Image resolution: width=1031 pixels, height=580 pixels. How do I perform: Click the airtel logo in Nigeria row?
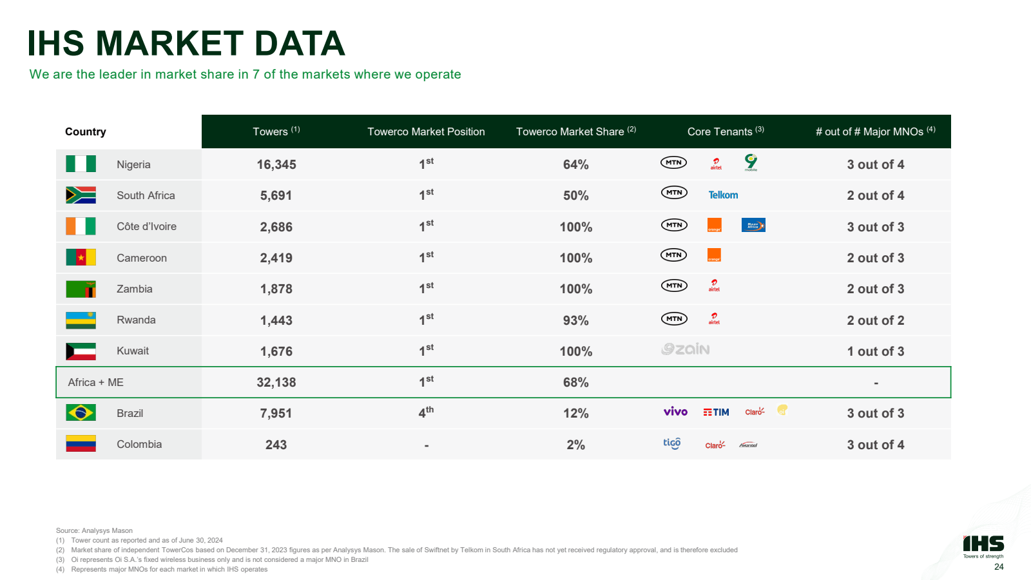716,164
